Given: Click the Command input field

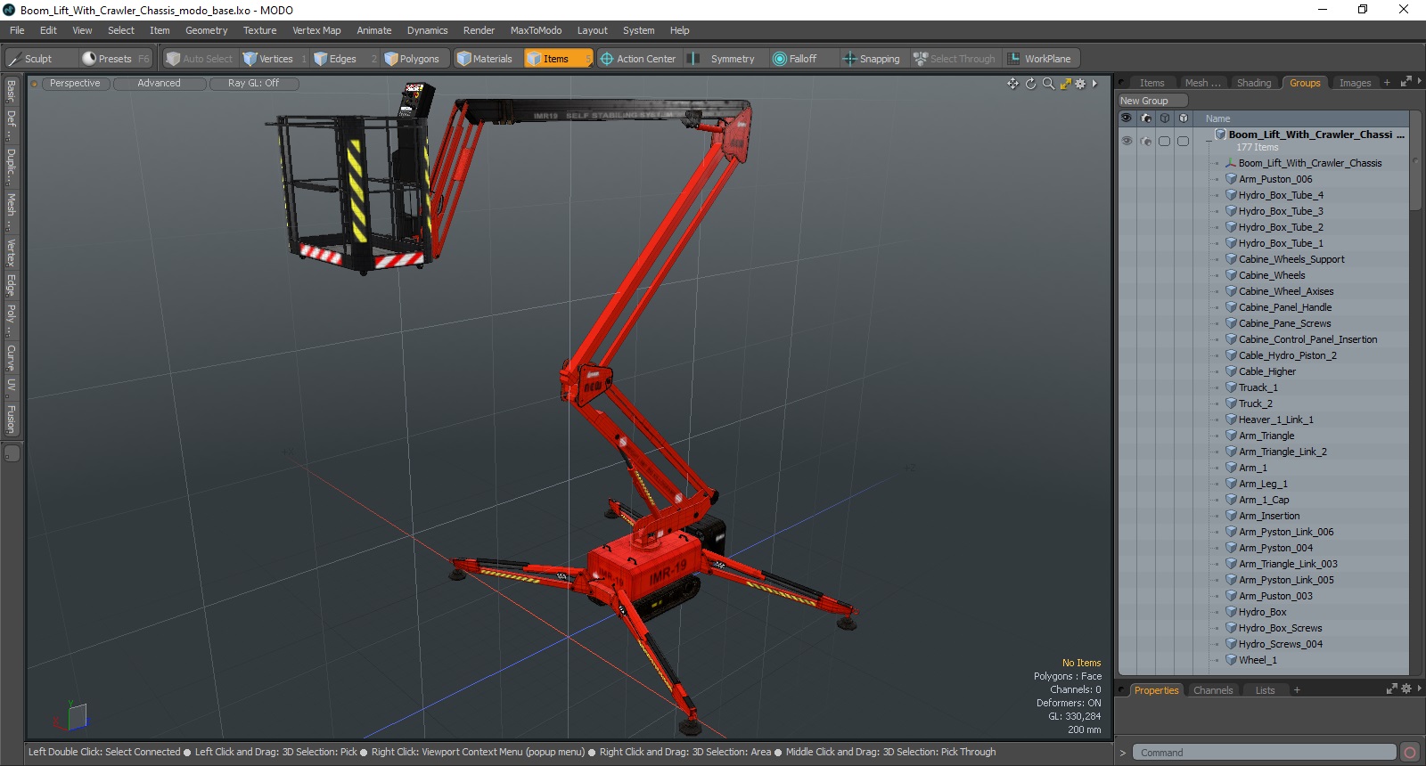Looking at the screenshot, I should pos(1264,753).
